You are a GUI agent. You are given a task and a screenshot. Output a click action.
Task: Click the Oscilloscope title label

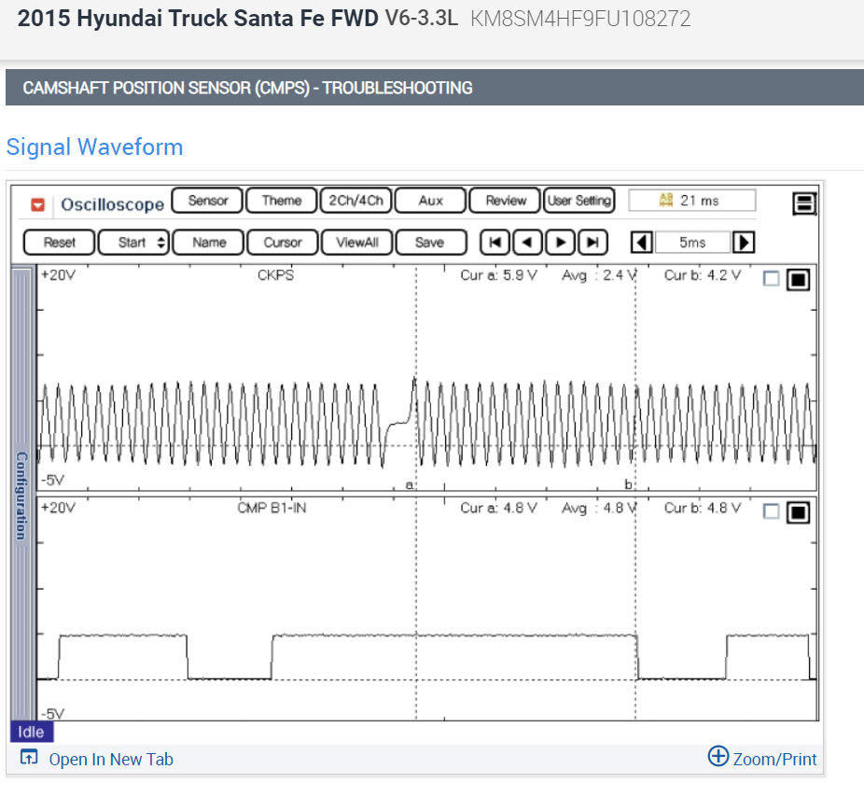click(x=112, y=204)
